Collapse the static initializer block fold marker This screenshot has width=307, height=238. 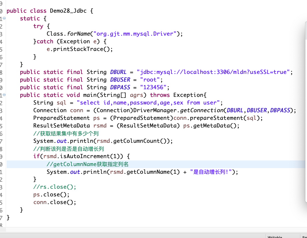[3, 18]
